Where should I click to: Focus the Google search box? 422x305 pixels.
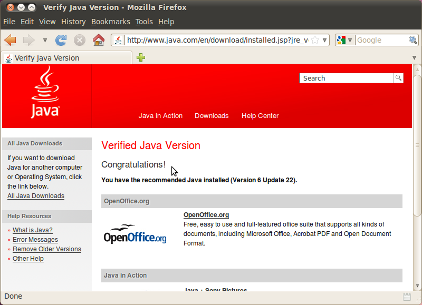(x=382, y=41)
